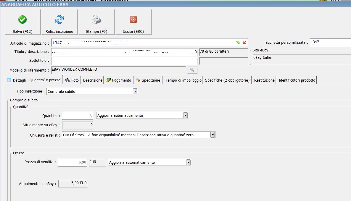351x201 pixels.
Task: Click the printer Stampa icon
Action: pyautogui.click(x=96, y=20)
